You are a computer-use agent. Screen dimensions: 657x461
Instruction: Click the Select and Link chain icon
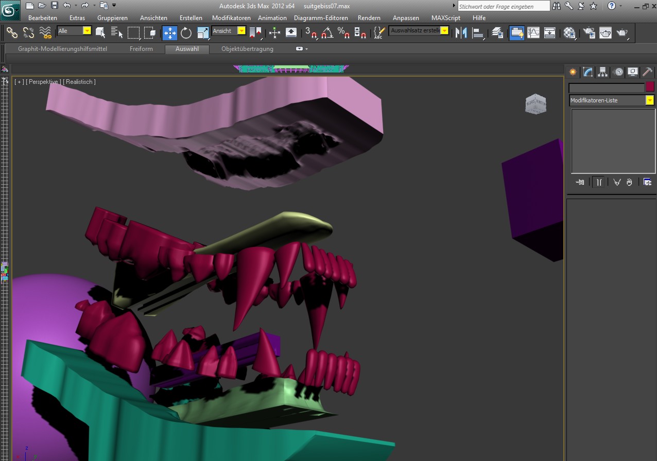[12, 33]
